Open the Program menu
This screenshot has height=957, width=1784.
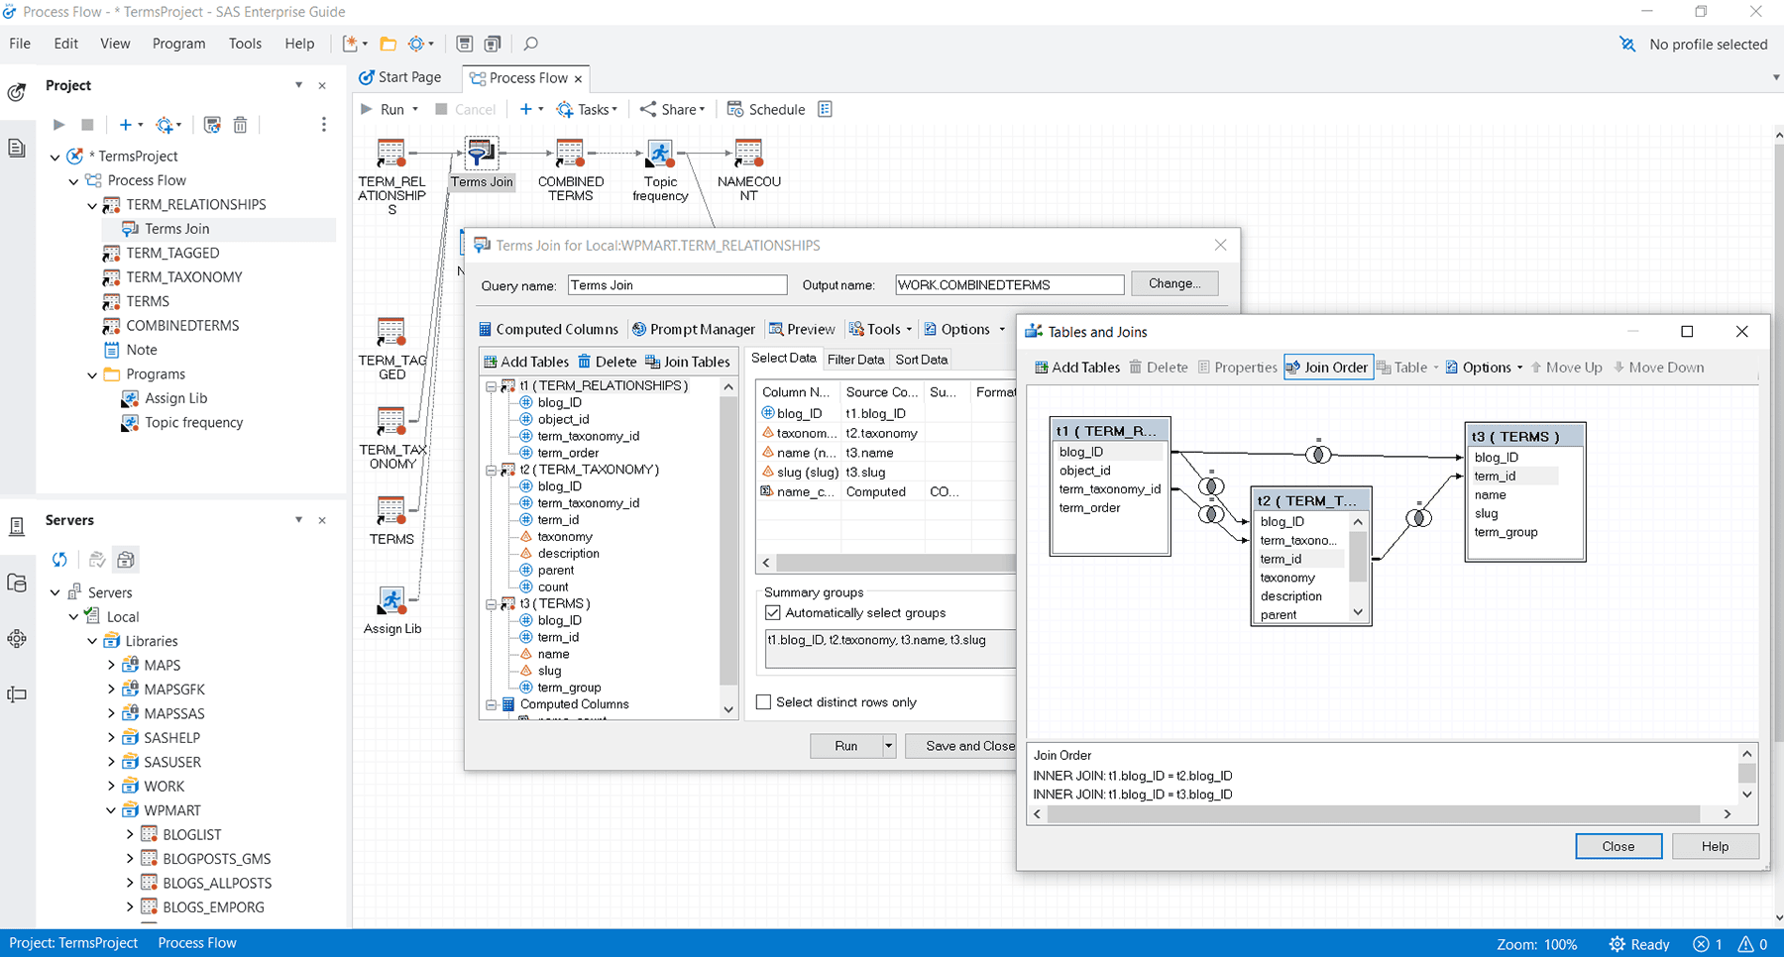pyautogui.click(x=178, y=44)
